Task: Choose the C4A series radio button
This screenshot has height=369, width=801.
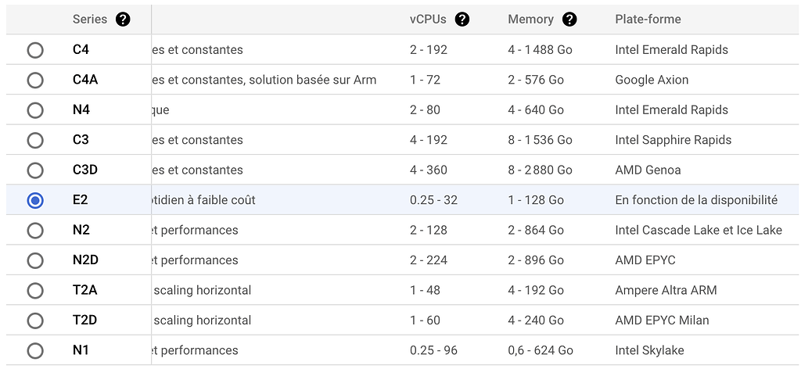Action: [x=35, y=80]
